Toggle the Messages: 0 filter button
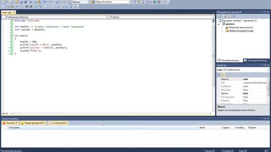The image size is (271, 152). click(58, 123)
